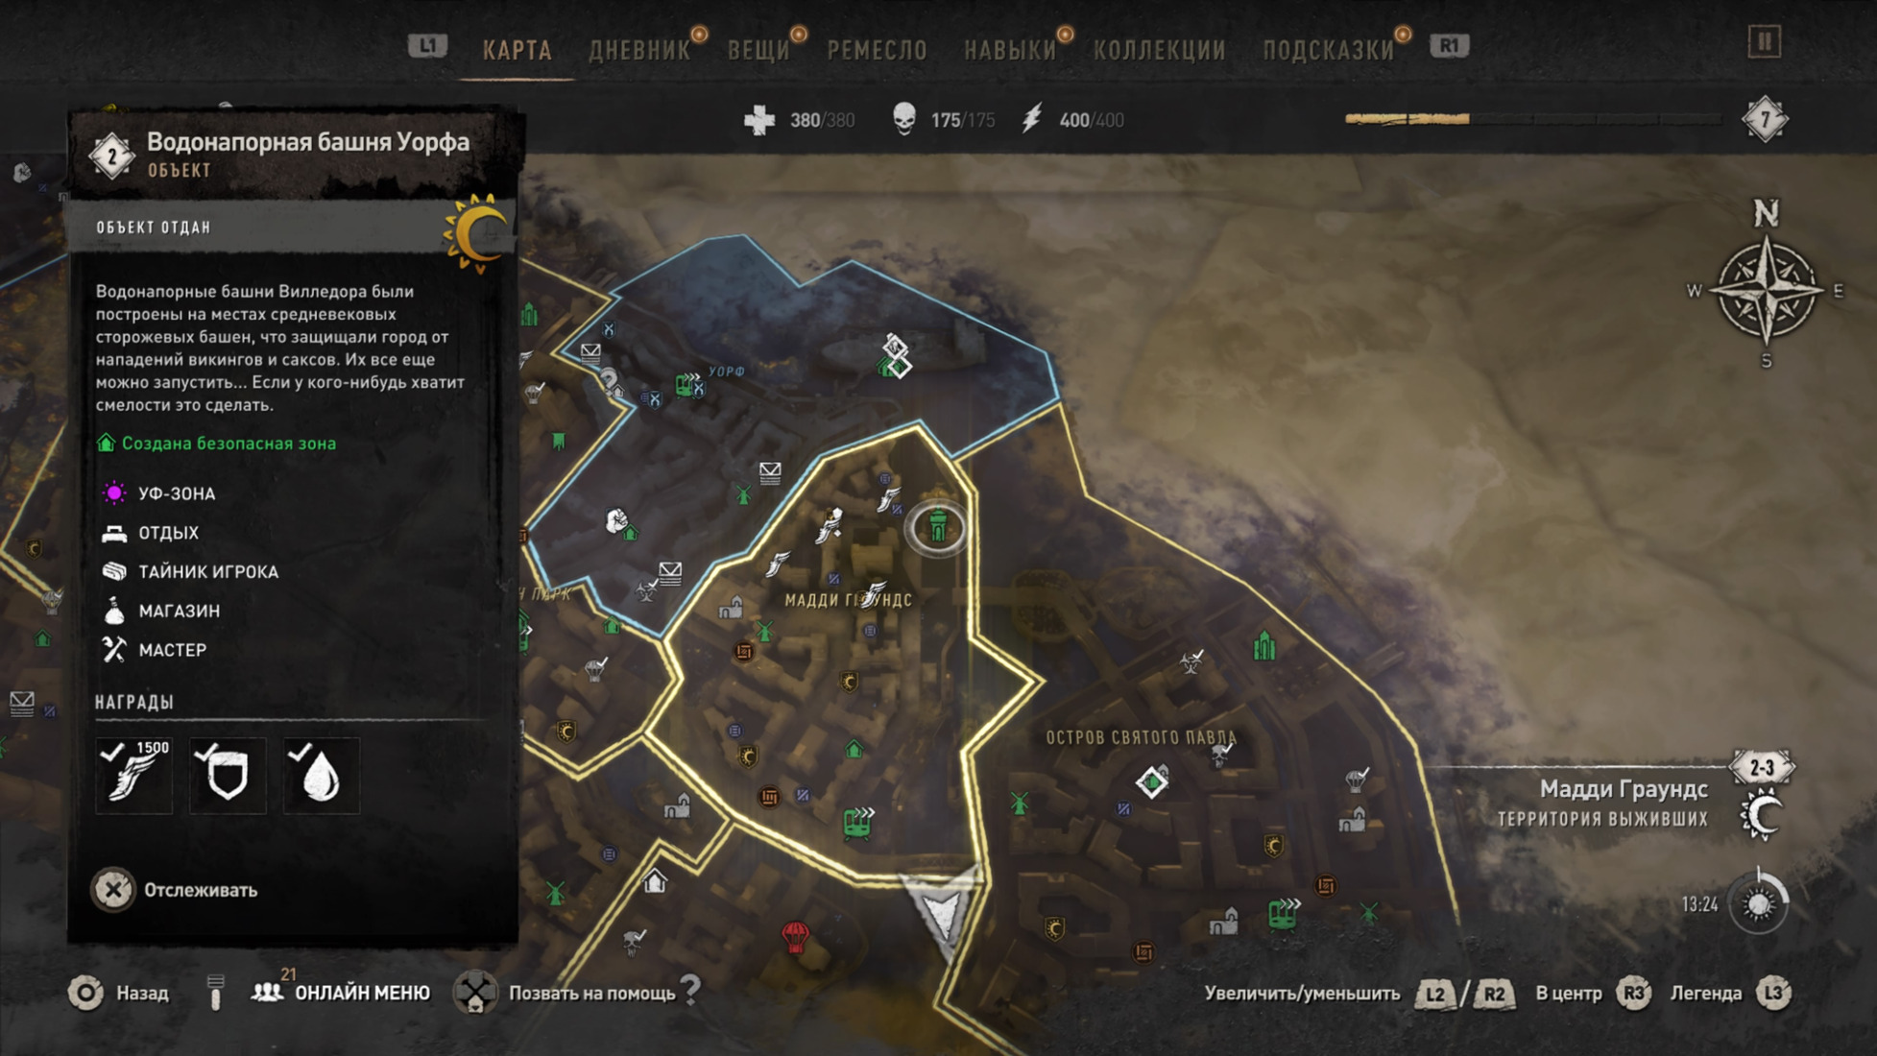Viewport: 1877px width, 1056px height.
Task: Click the metro station icon in Muddy Grounds
Action: coord(857,821)
